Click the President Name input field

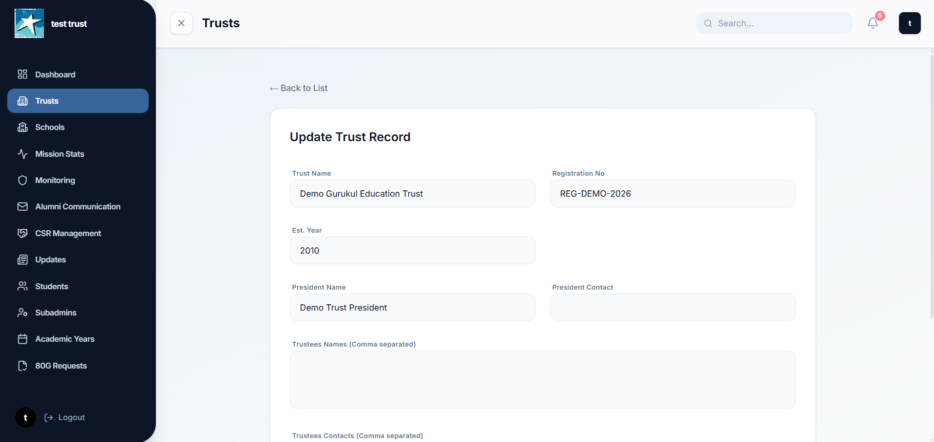point(413,308)
